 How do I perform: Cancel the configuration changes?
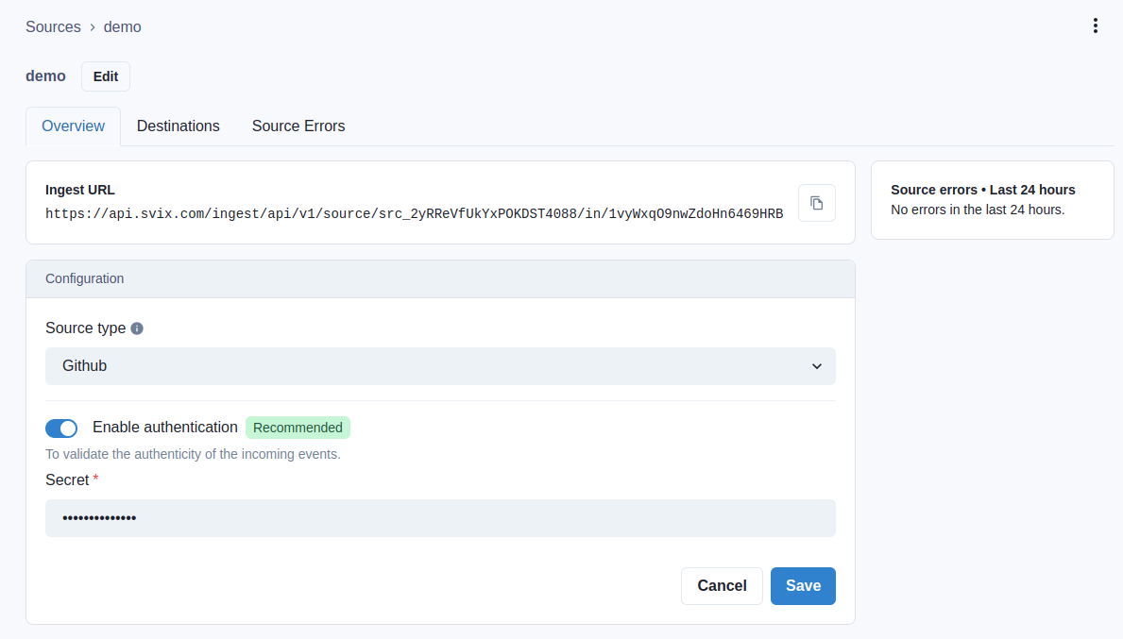722,585
